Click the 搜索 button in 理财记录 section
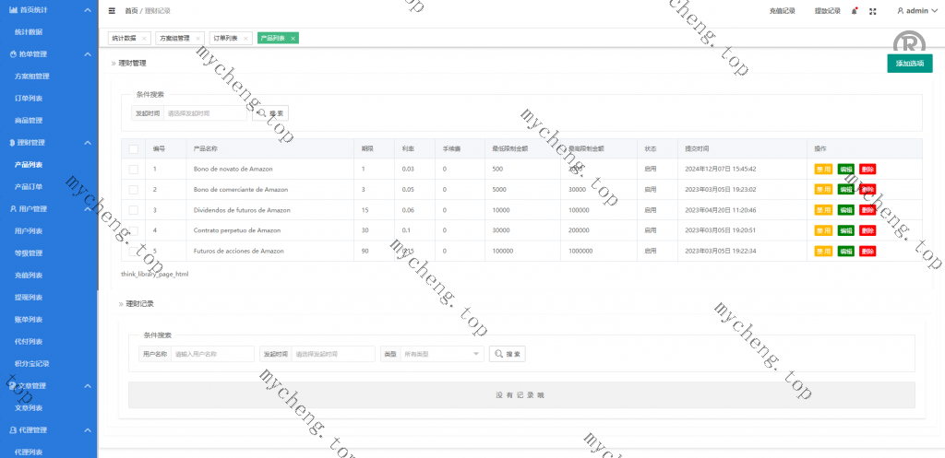The height and width of the screenshot is (458, 945). [507, 354]
